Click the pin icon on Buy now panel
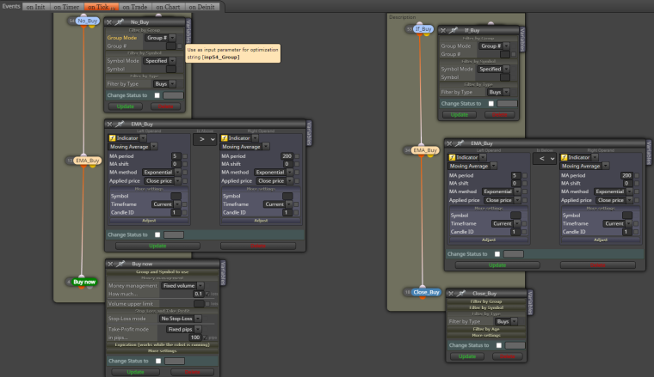 (x=120, y=264)
